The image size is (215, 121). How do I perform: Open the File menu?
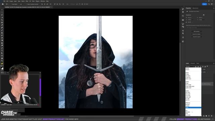4,1
